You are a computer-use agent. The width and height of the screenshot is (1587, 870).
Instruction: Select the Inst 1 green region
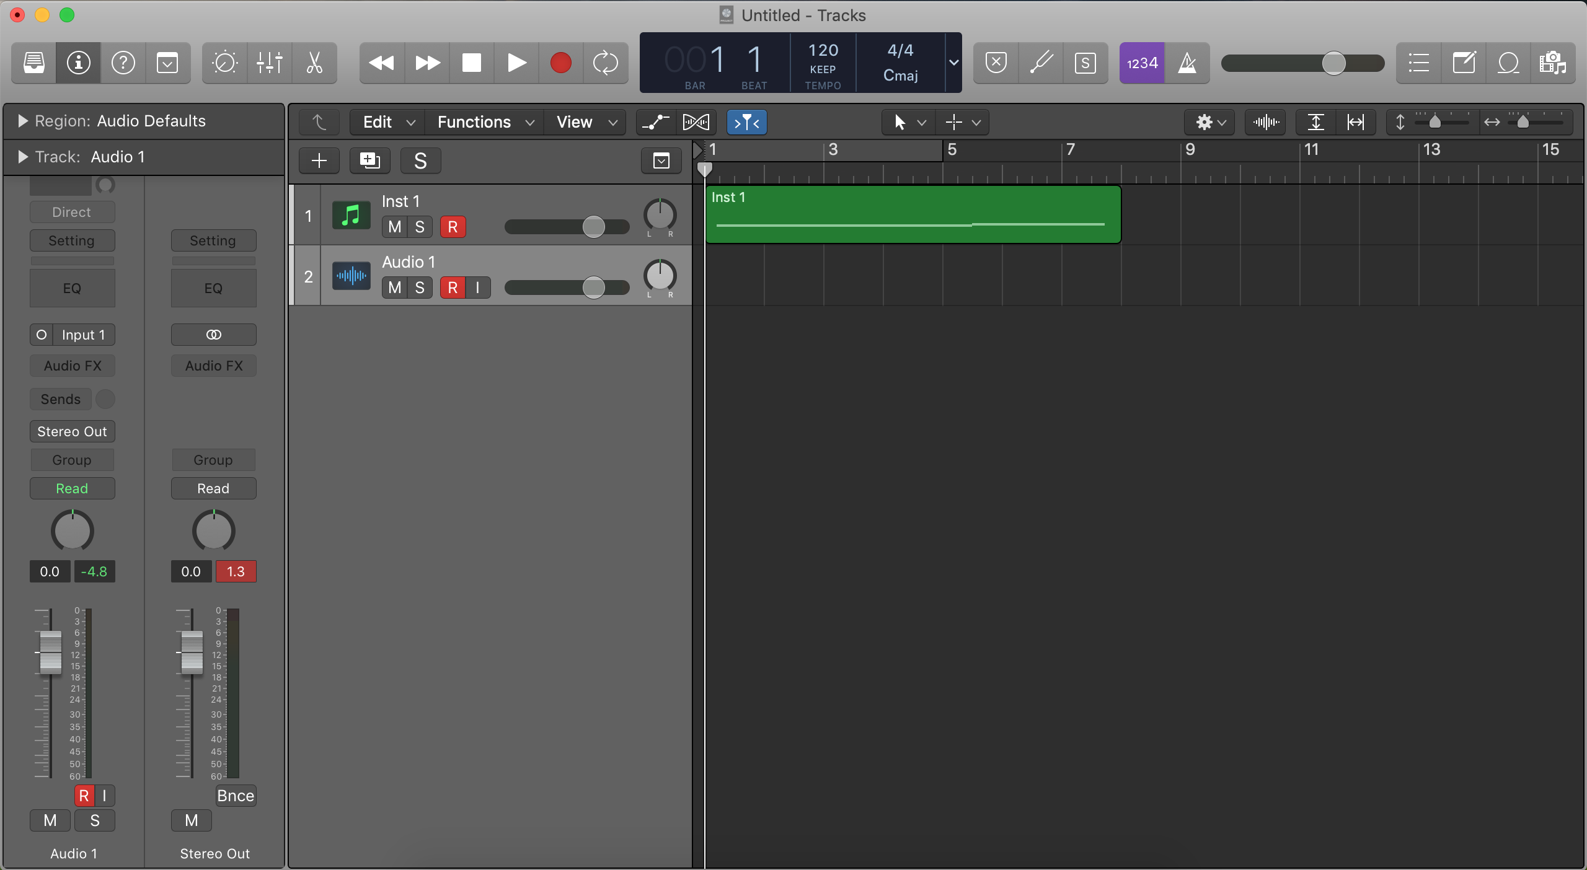tap(913, 214)
